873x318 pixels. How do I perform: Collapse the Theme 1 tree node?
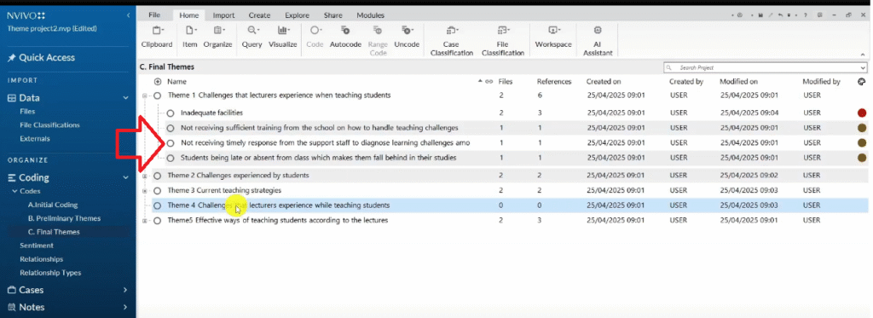point(145,95)
